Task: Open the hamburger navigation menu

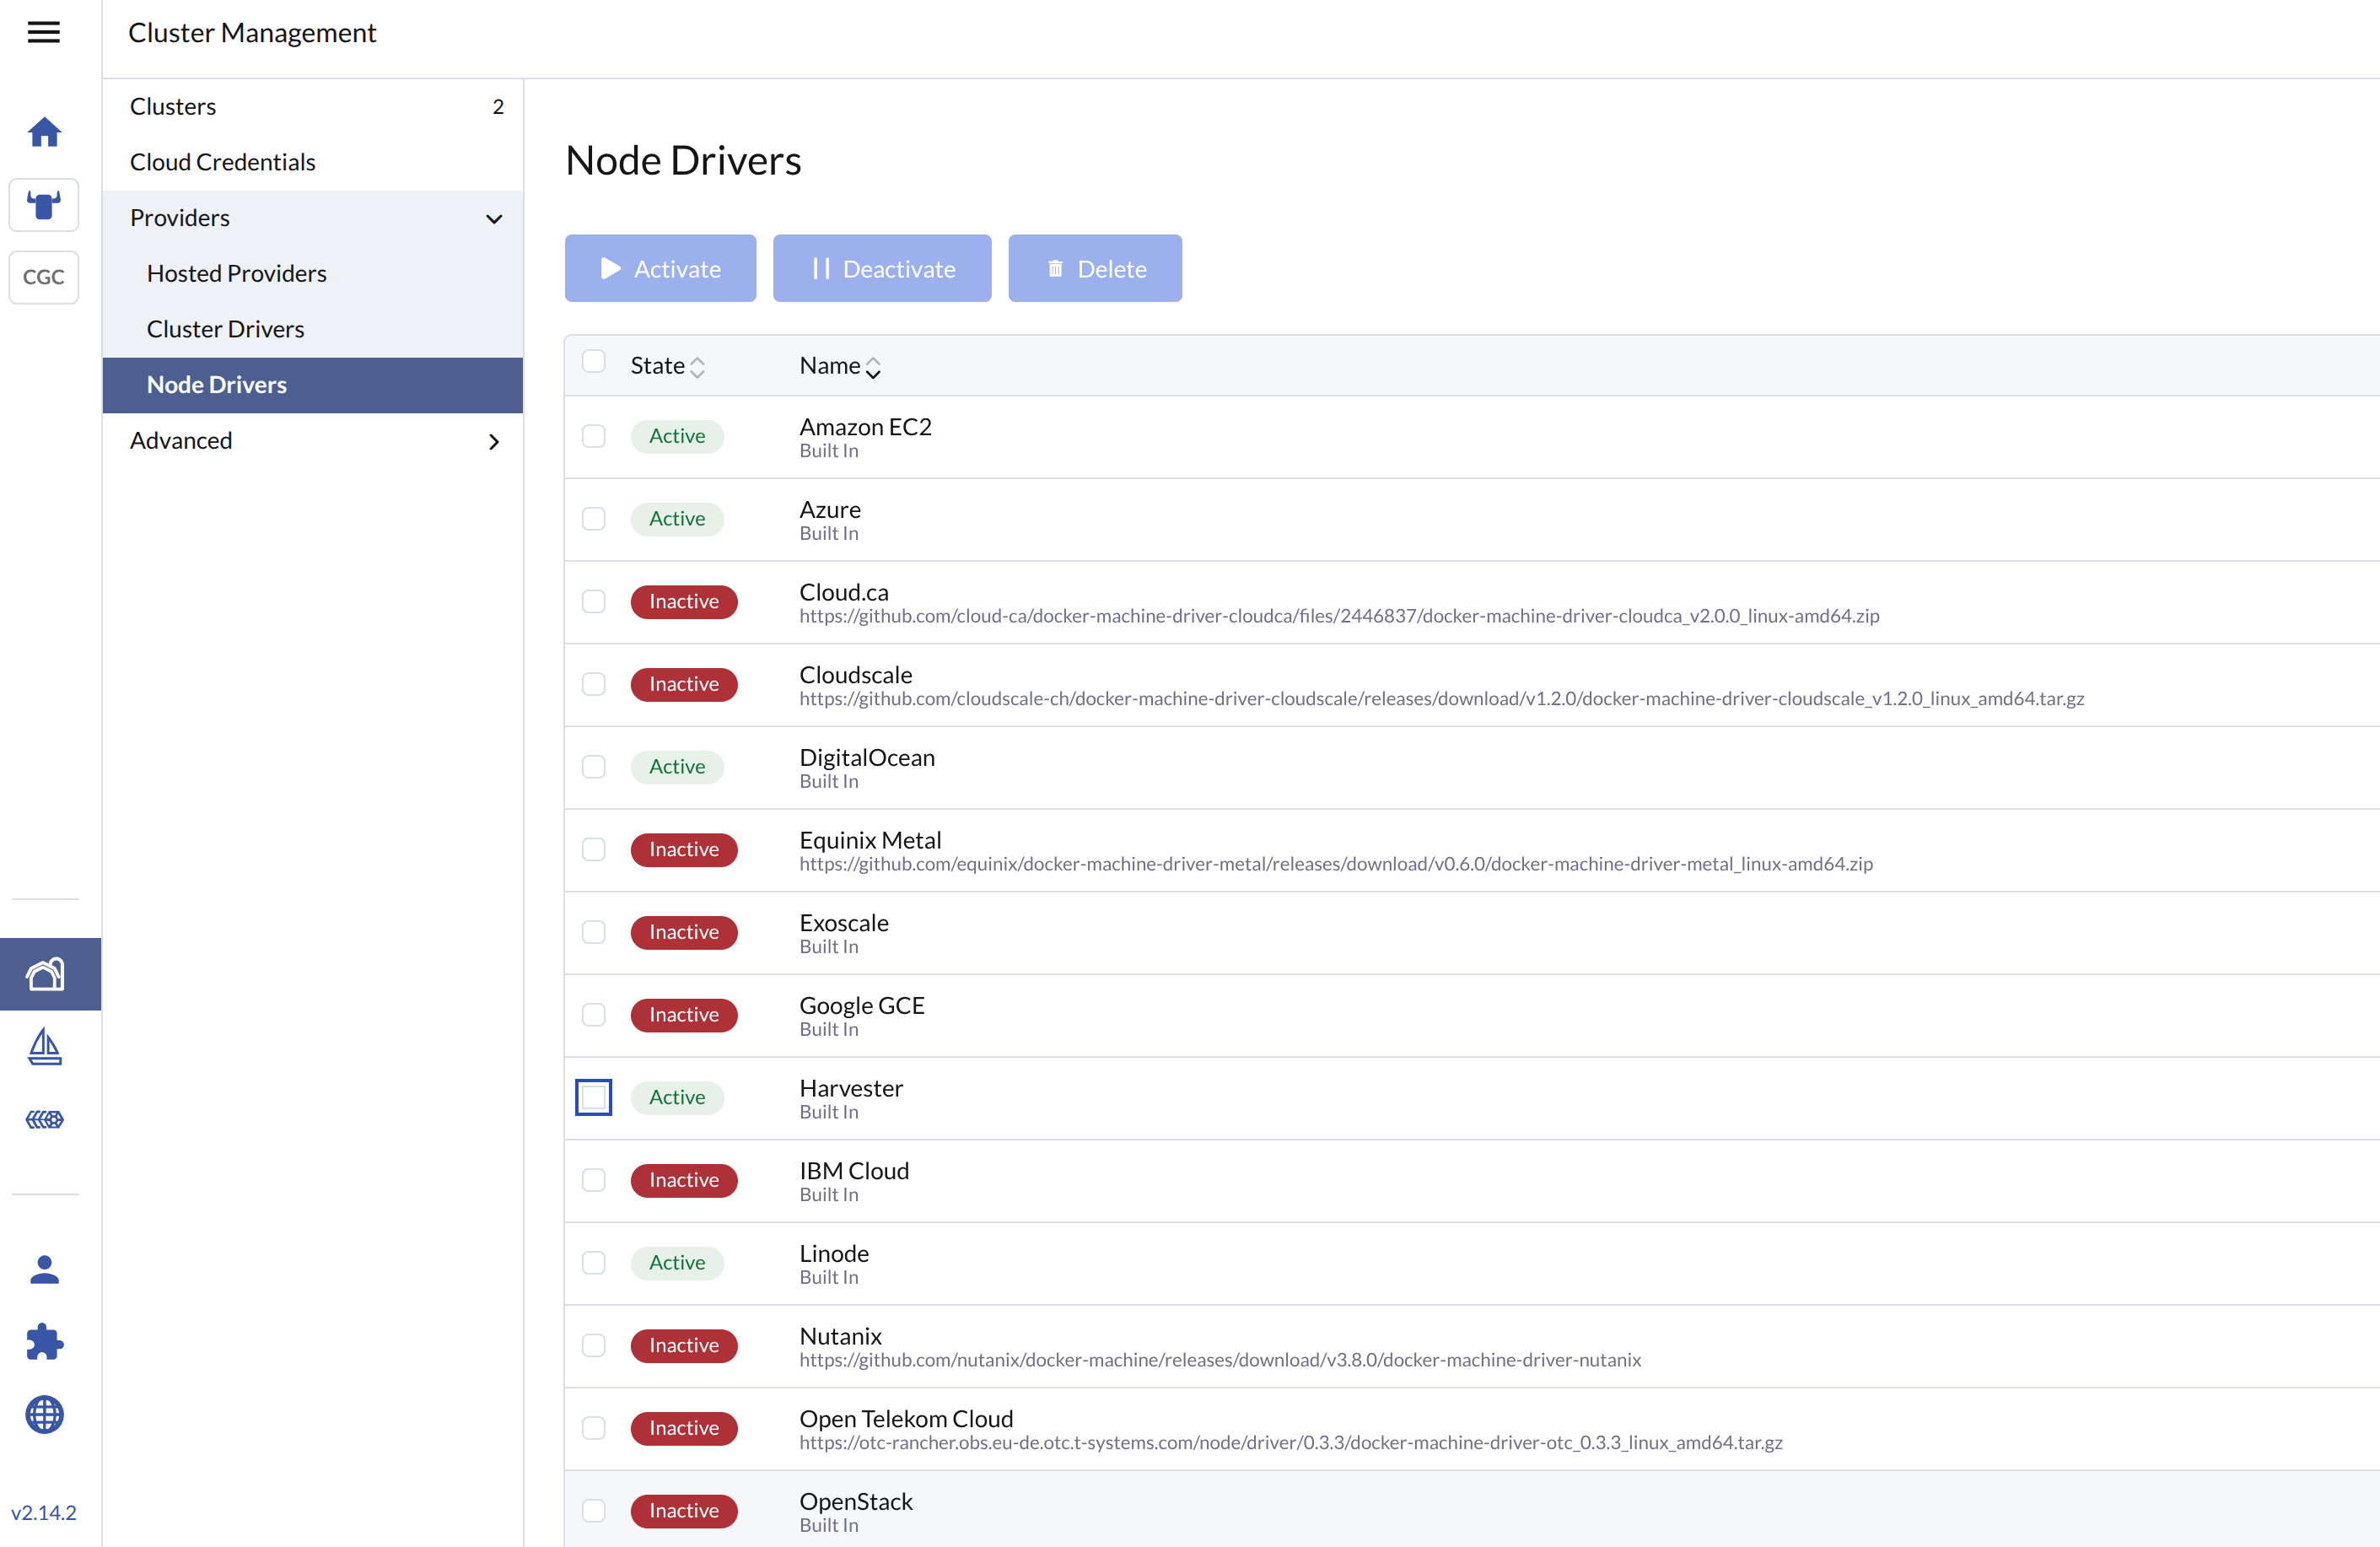Action: point(43,32)
